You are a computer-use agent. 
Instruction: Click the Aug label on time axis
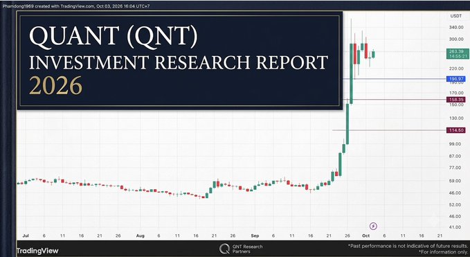[141, 236]
